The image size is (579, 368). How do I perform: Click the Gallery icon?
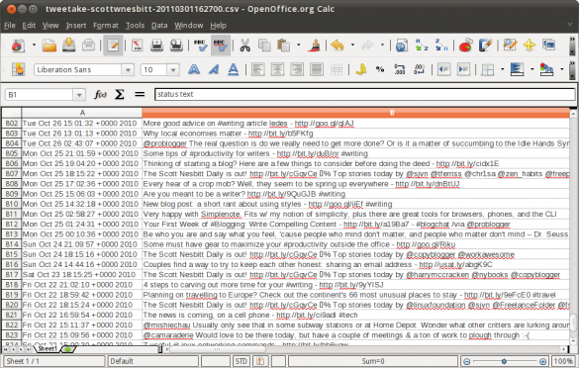tap(548, 45)
